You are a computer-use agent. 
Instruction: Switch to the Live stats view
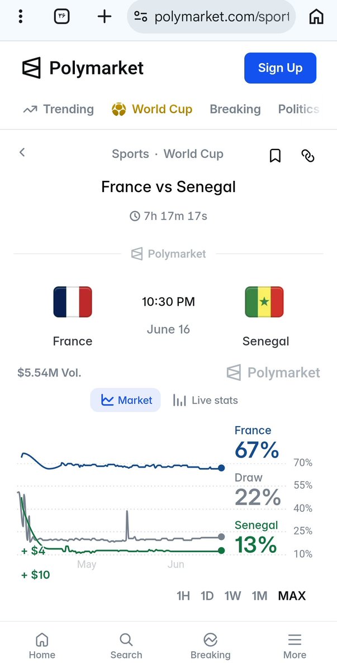click(205, 400)
